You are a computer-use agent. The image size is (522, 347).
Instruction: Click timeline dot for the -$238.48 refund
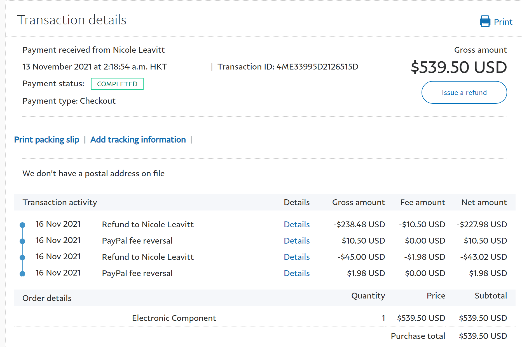tap(22, 225)
